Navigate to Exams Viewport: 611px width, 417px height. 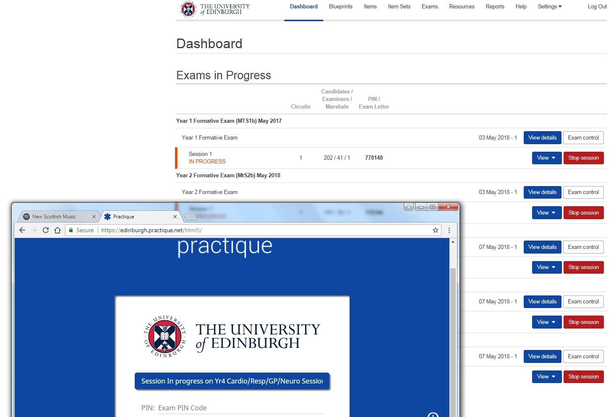(430, 7)
